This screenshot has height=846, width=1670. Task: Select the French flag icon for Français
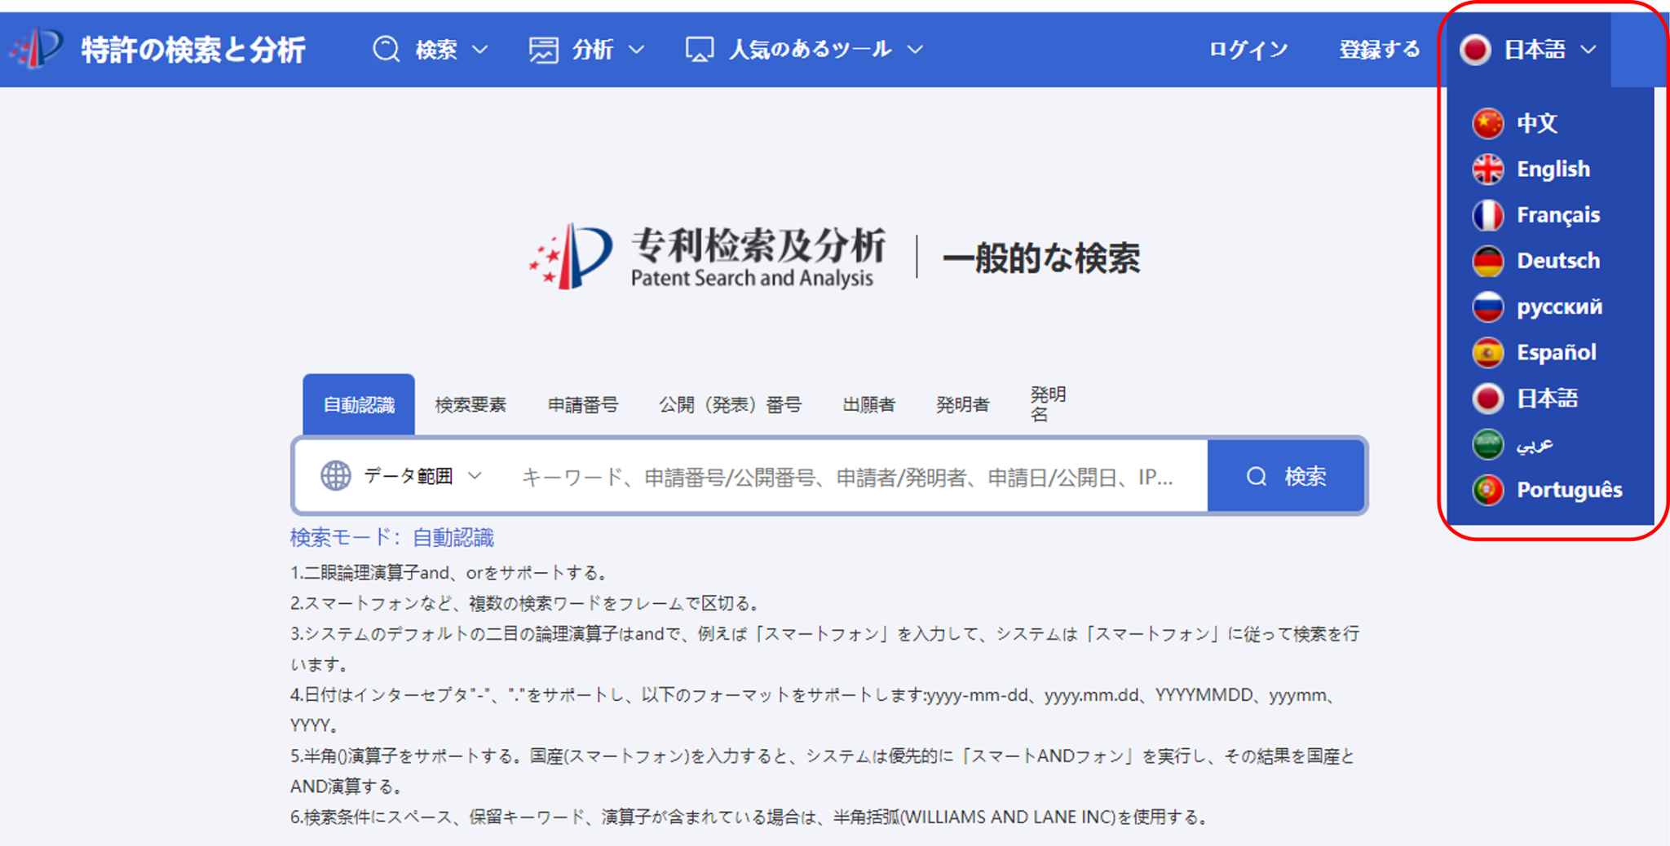(x=1489, y=214)
